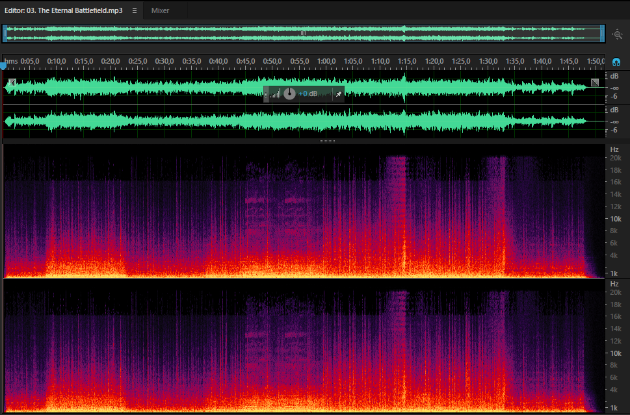Click 10k on the lower spectrogram frequency scale
This screenshot has height=415, width=630.
tap(616, 353)
